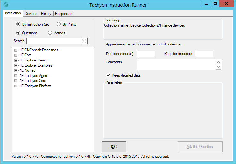Expand the 1E Nomad tree node
This screenshot has height=164, width=236.
tap(16, 70)
